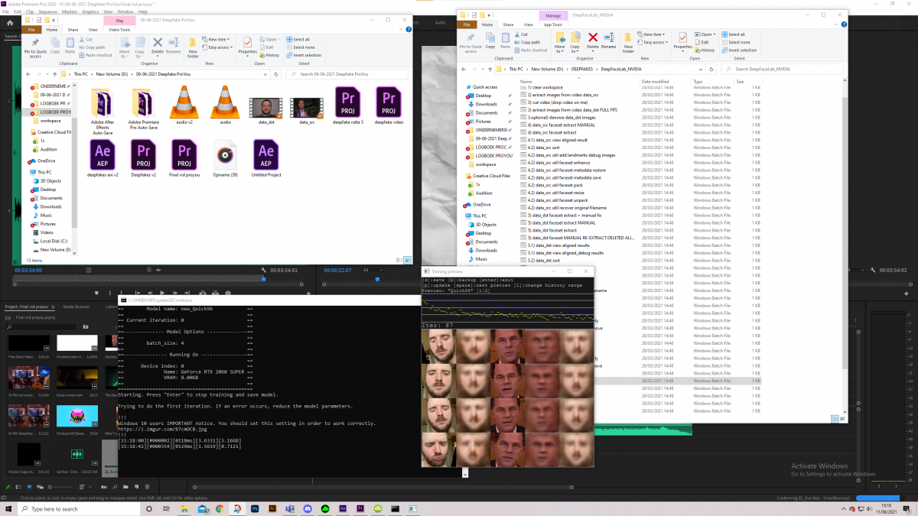
Task: Open New item dropdown in Deepfake ProYou ribbon
Action: (217, 39)
